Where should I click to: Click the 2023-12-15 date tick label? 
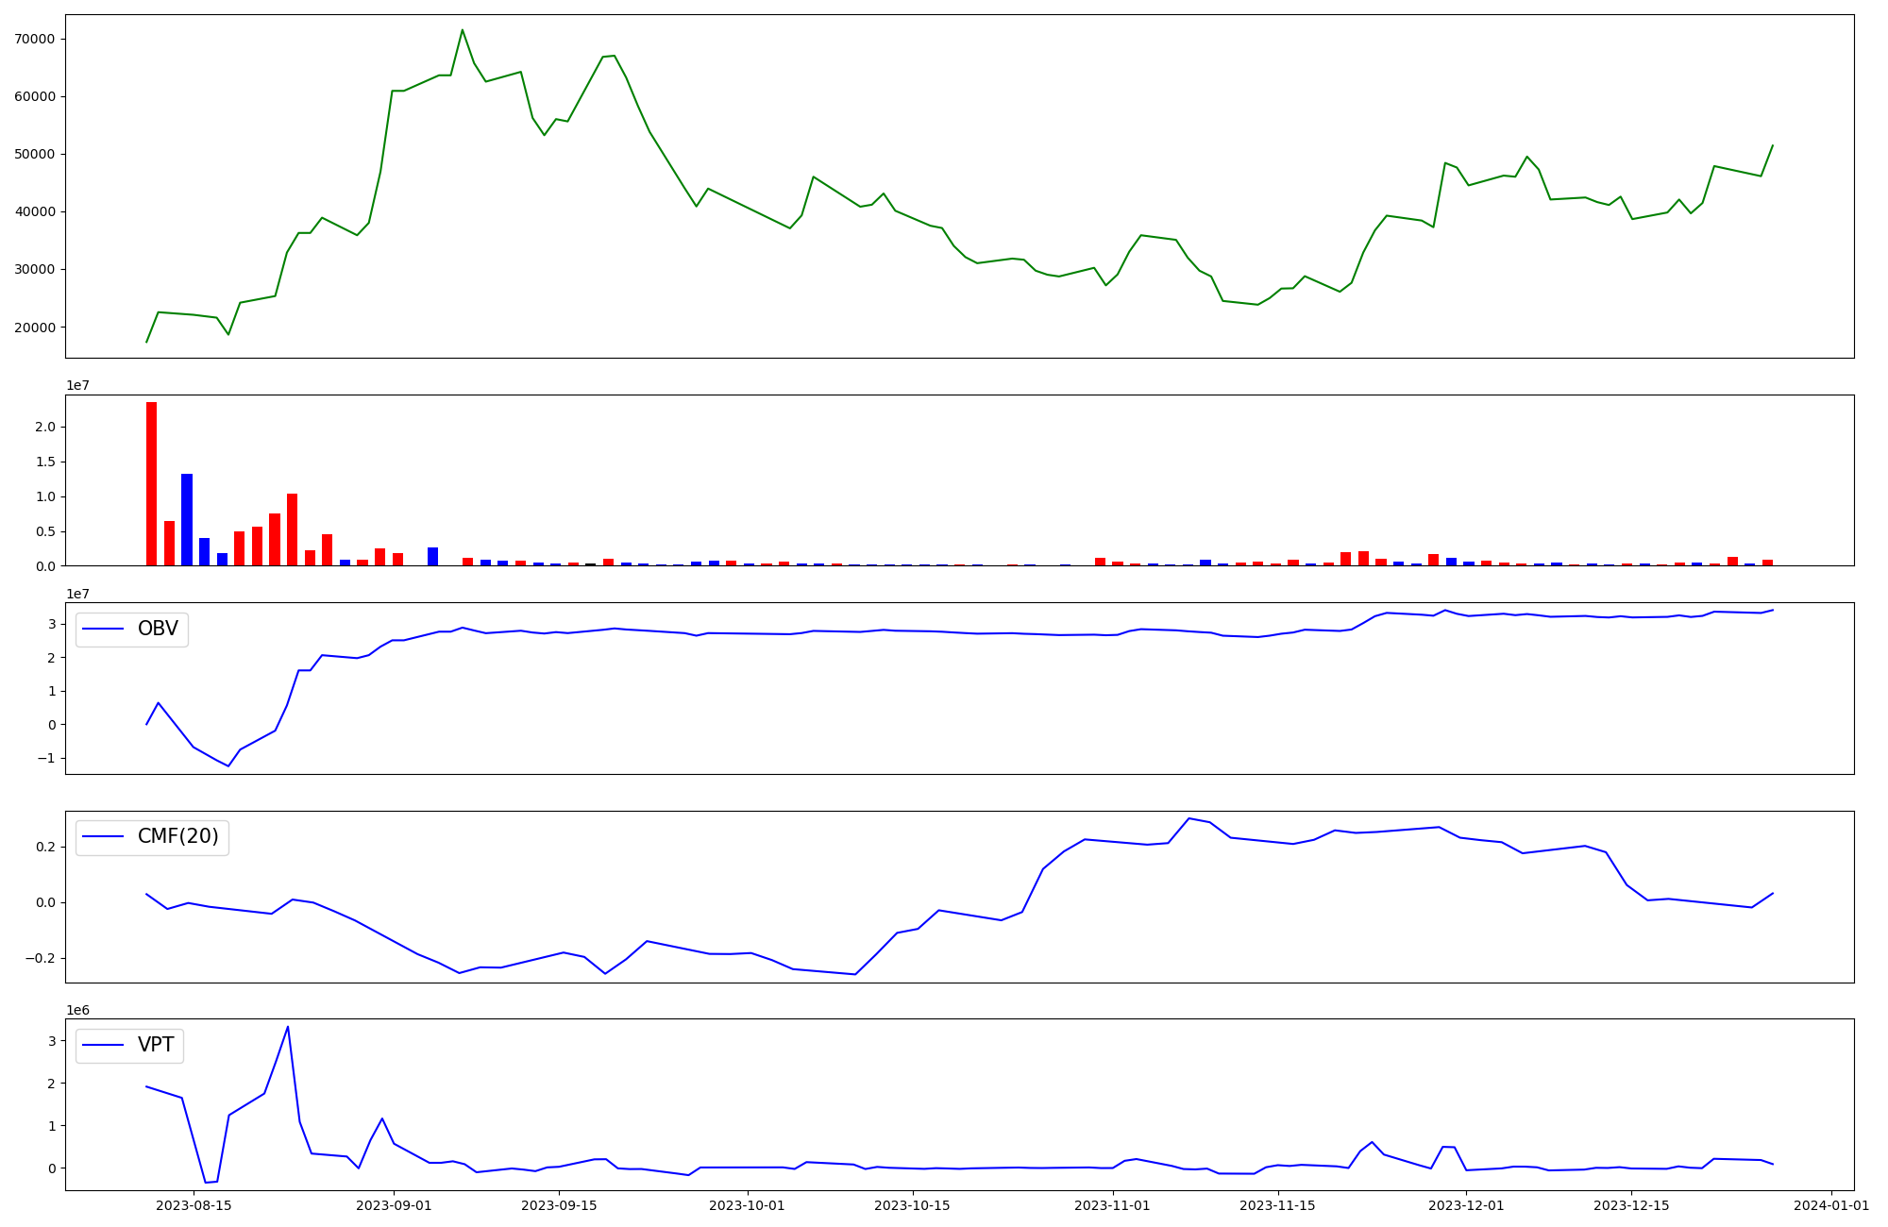tap(1631, 1205)
